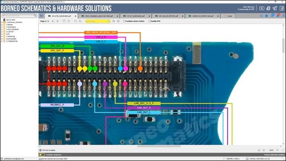Toggle the Combine Solutions switch
286x161 pixels.
(x=42, y=155)
